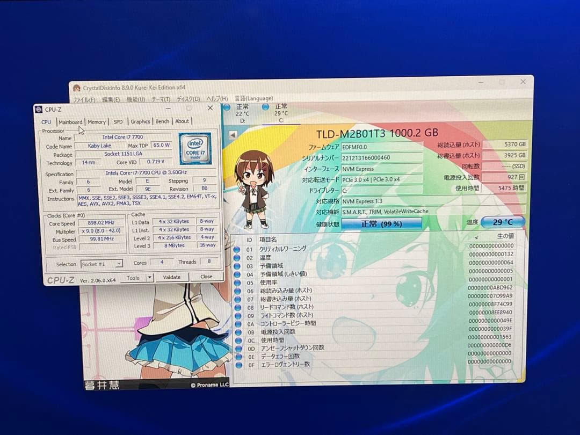
Task: Click status icon for row 02 温度
Action: (x=237, y=258)
